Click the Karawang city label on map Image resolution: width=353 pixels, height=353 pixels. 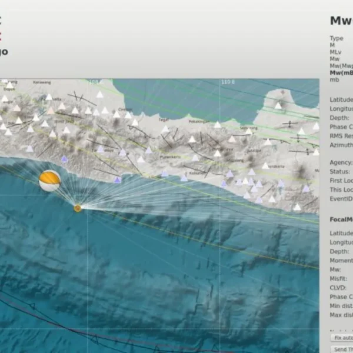click(42, 82)
